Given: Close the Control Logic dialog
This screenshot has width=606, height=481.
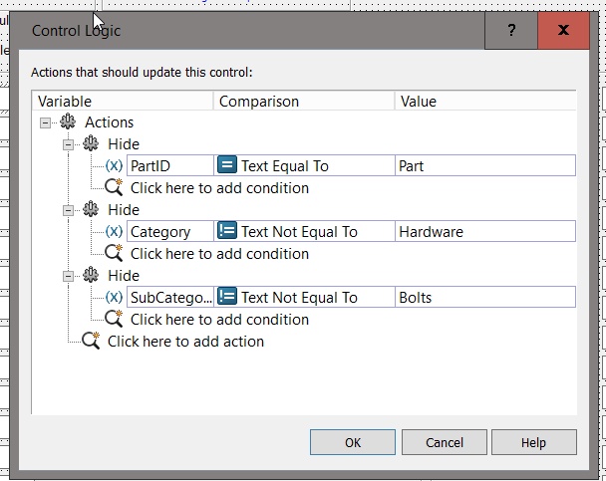Looking at the screenshot, I should point(563,30).
